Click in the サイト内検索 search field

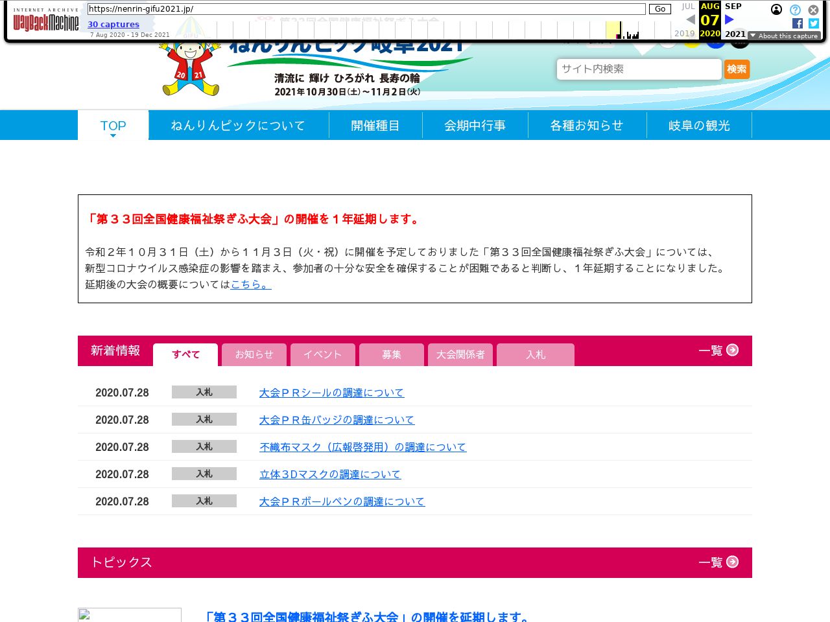click(x=638, y=69)
